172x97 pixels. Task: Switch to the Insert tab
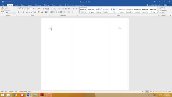(16, 5)
